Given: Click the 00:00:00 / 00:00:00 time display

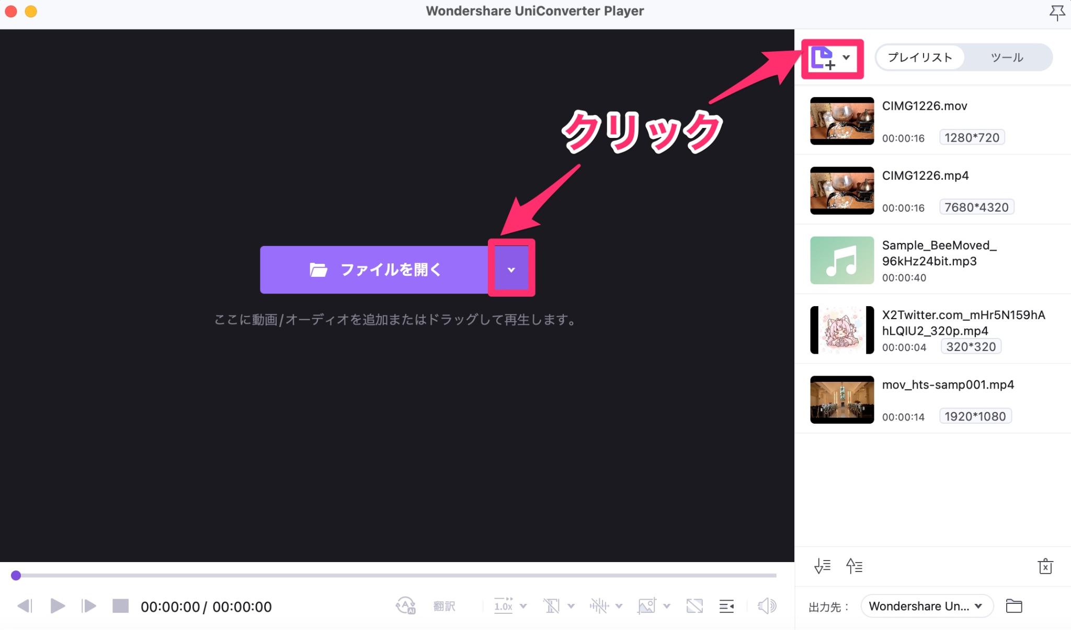Looking at the screenshot, I should (x=206, y=606).
